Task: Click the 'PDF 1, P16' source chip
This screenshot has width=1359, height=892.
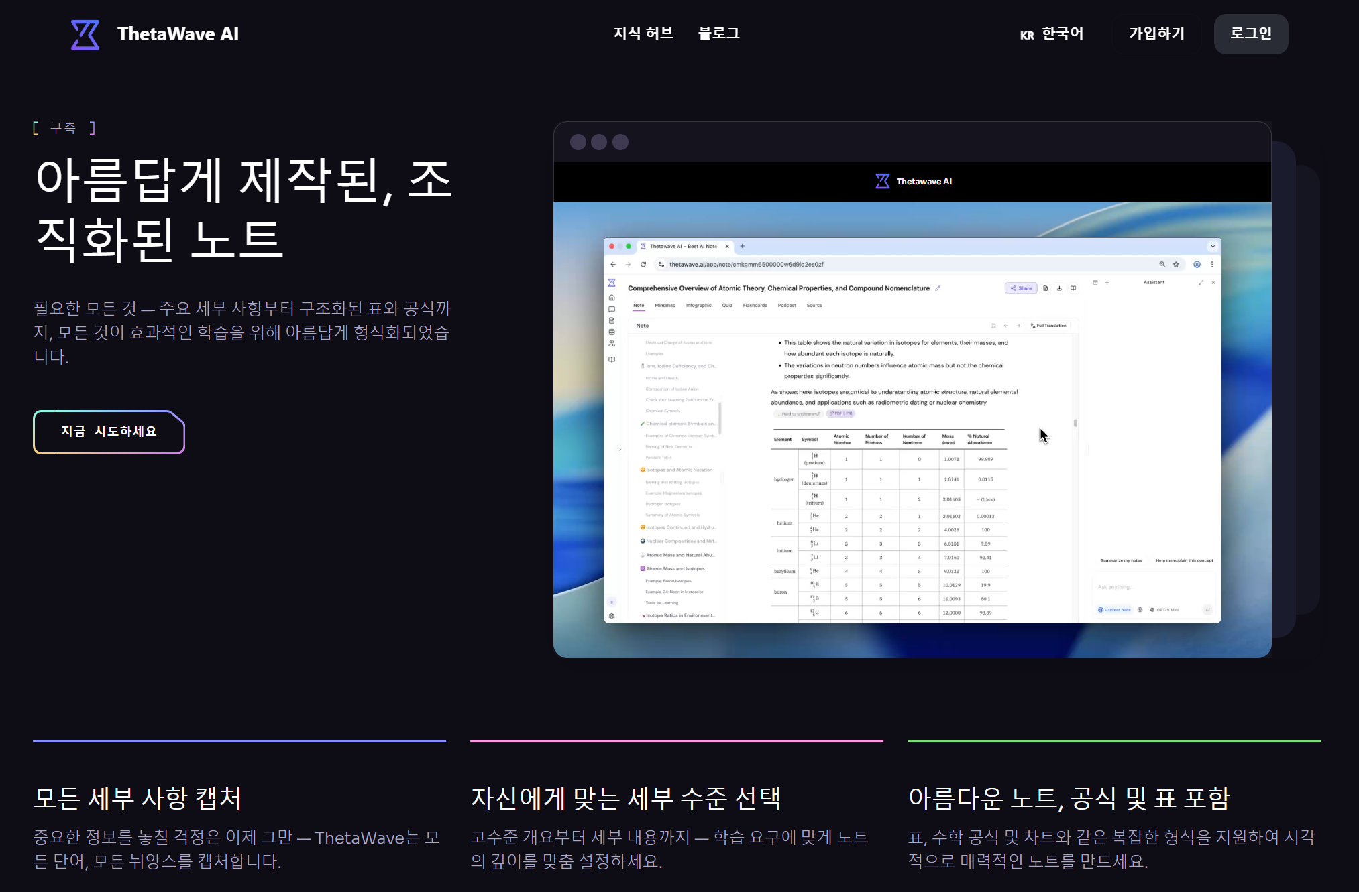Action: (840, 414)
